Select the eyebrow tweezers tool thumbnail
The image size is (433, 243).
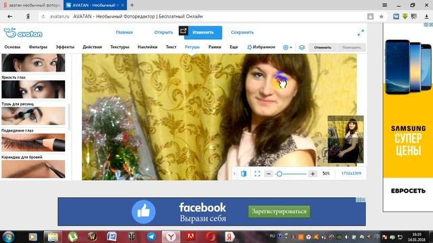(33, 169)
